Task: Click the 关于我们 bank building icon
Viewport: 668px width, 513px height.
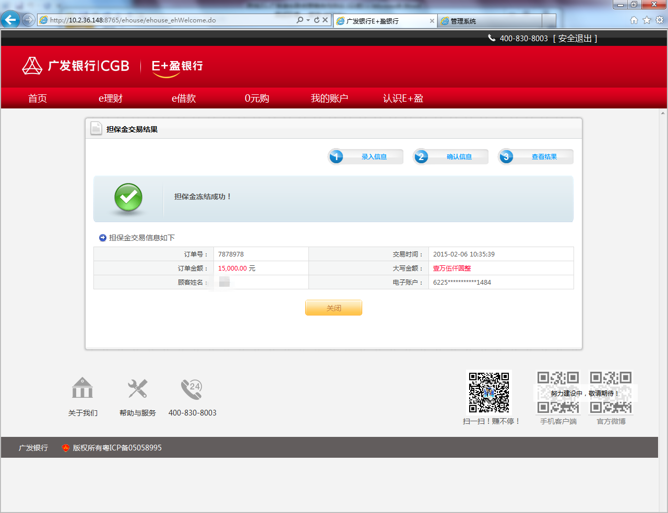Action: pos(82,388)
